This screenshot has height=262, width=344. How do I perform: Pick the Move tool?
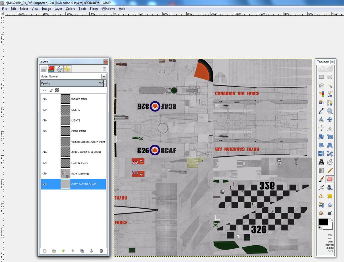point(330,119)
